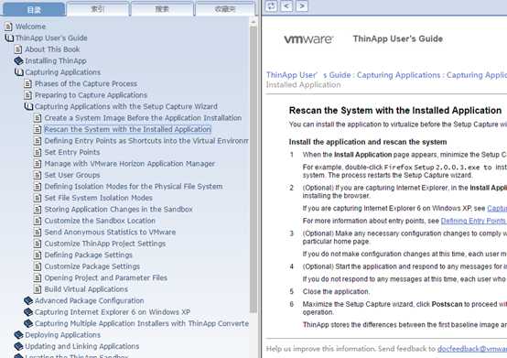Click page icon beside About This Book

[x=18, y=49]
